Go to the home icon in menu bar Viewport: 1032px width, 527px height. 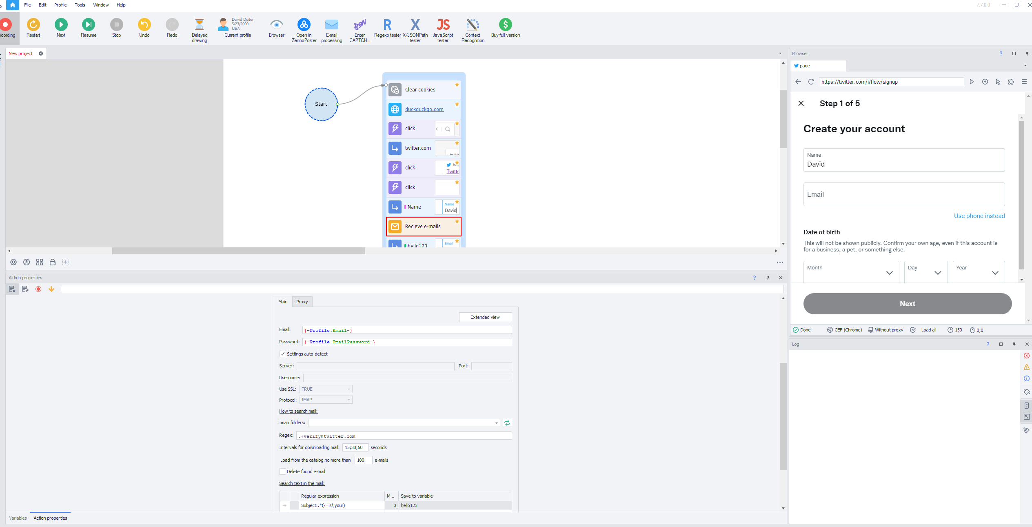click(13, 5)
